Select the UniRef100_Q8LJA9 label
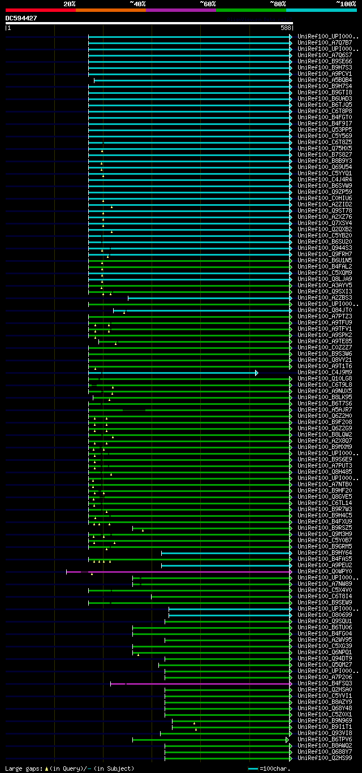 [x=325, y=279]
